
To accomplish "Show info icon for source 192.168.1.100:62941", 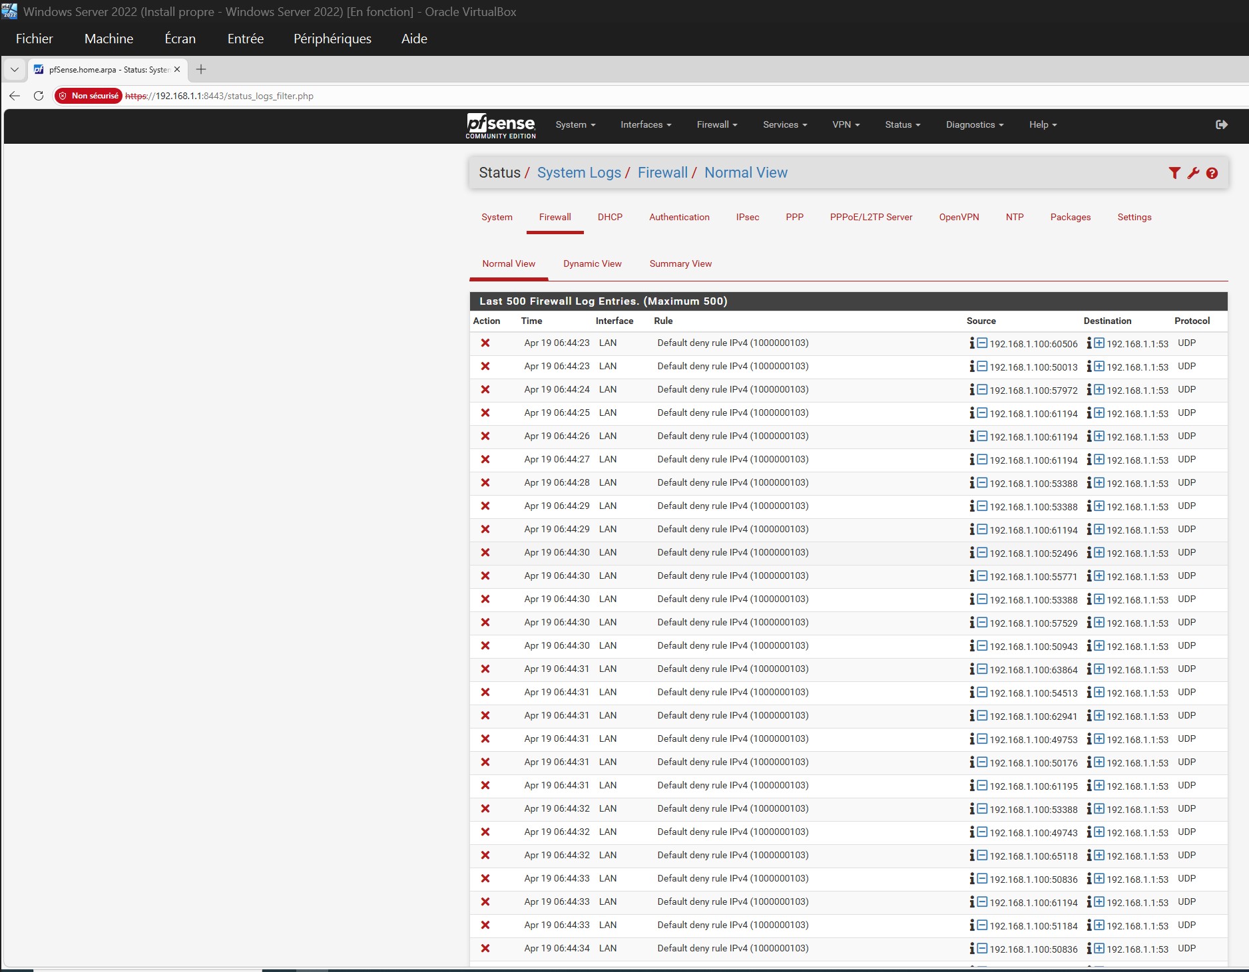I will click(x=972, y=716).
